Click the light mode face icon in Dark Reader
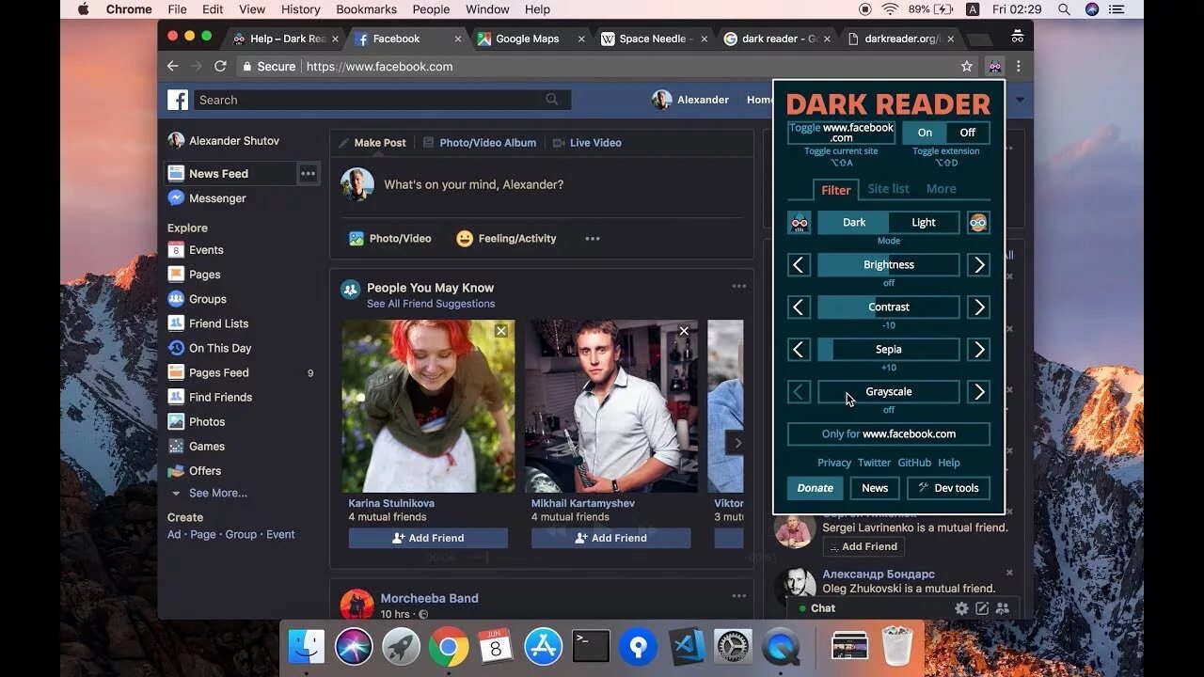The width and height of the screenshot is (1204, 677). [978, 223]
